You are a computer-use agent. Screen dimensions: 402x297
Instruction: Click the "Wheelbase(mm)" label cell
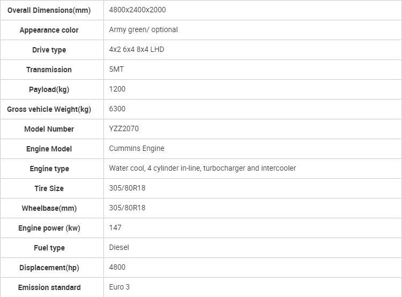click(49, 208)
